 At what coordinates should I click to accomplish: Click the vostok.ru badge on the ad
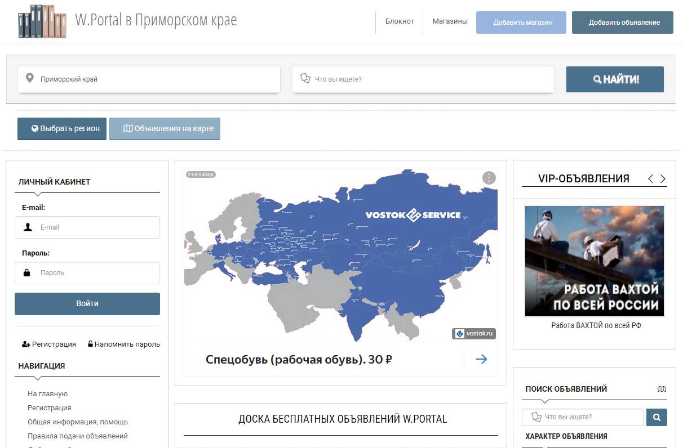[x=474, y=334]
